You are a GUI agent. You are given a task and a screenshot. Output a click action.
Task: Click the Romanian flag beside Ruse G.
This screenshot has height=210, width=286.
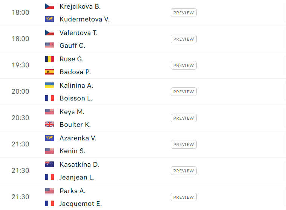(49, 59)
